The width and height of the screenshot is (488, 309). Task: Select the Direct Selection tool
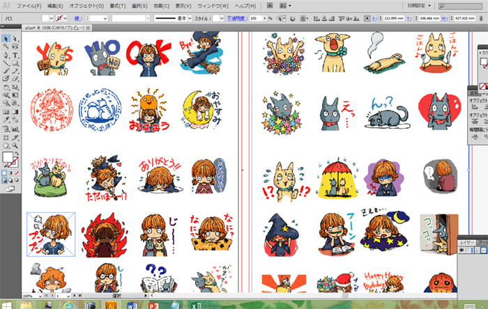point(15,38)
